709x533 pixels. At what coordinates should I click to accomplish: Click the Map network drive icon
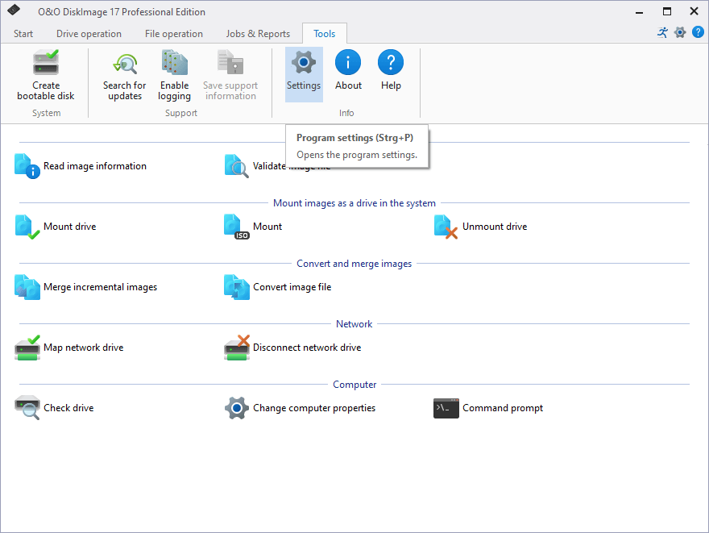27,348
